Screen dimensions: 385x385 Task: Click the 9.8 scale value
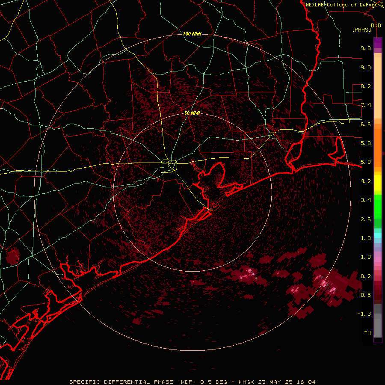[366, 48]
